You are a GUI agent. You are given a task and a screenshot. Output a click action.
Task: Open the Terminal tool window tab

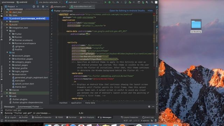[71, 117]
